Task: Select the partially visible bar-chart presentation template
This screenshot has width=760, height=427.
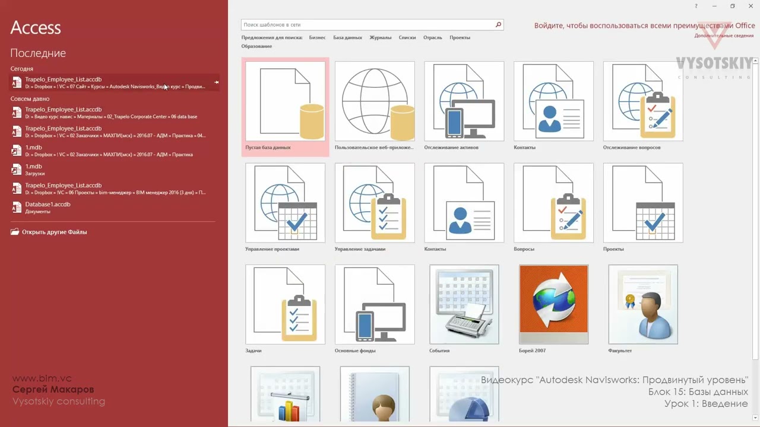Action: pyautogui.click(x=285, y=394)
